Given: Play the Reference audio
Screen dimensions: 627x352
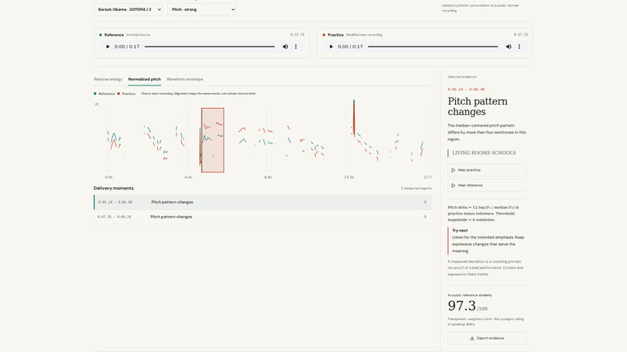Looking at the screenshot, I should [107, 47].
